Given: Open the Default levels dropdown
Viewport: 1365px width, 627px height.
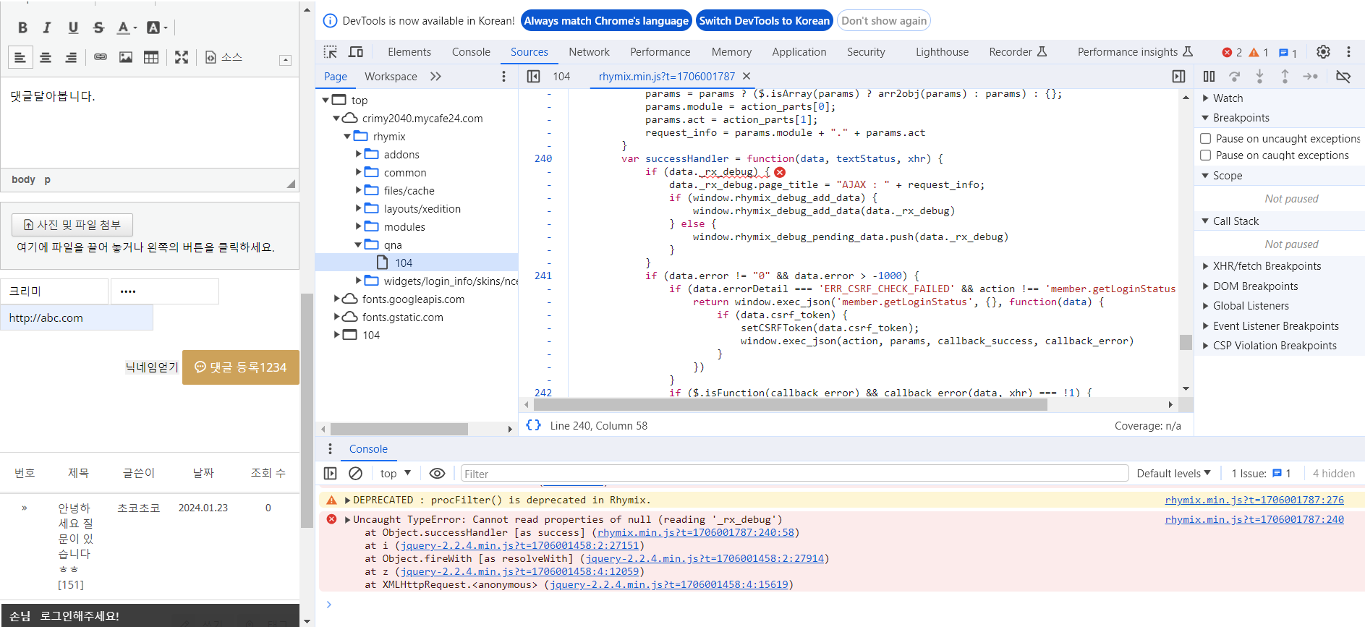Looking at the screenshot, I should click(1173, 474).
